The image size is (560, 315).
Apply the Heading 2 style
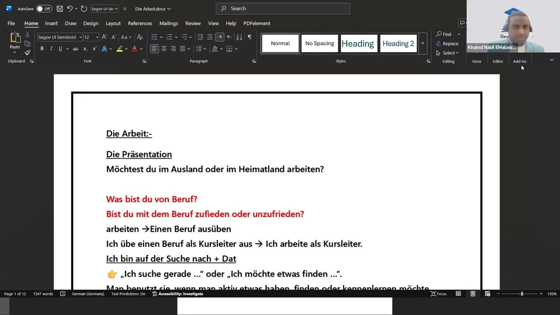(x=398, y=43)
